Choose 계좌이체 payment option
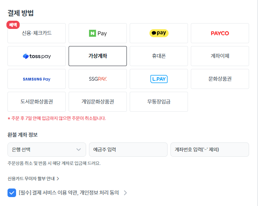 (220, 56)
